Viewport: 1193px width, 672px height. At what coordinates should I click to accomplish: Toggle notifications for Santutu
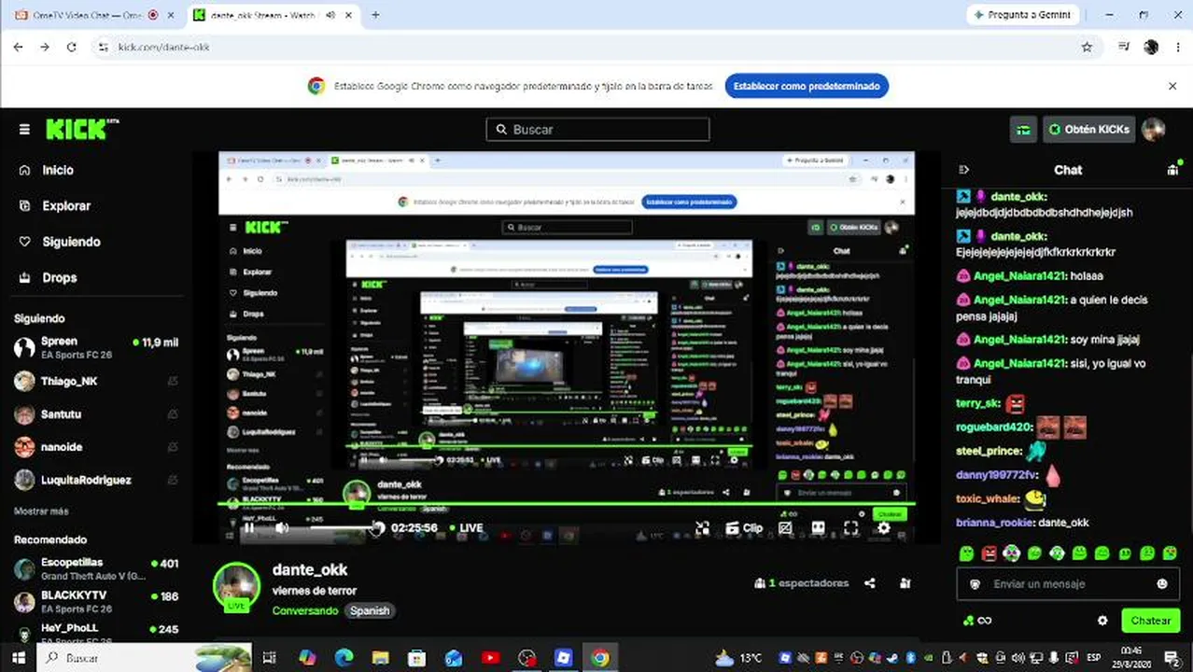click(173, 414)
